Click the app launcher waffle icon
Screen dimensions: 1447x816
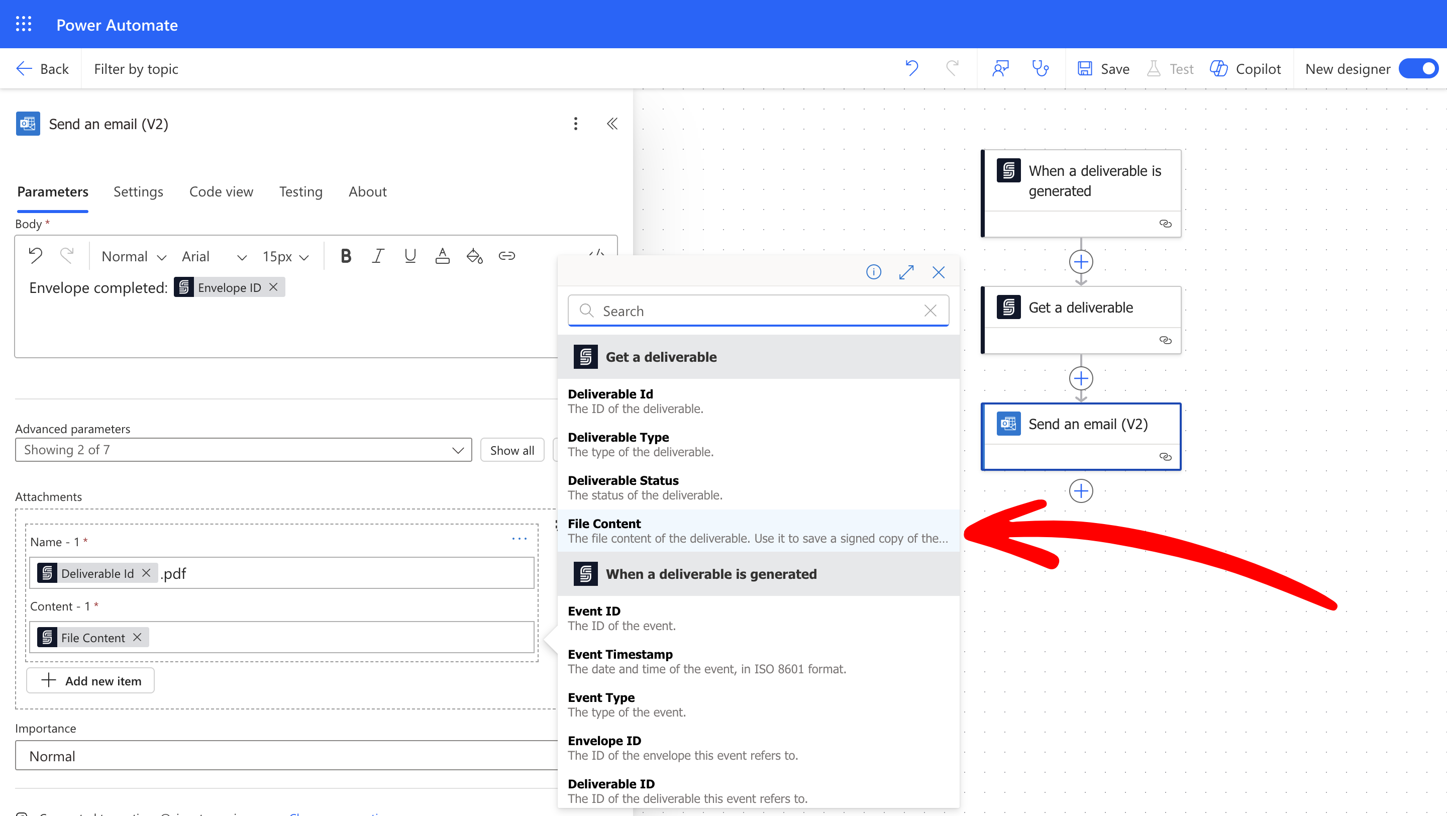tap(24, 24)
